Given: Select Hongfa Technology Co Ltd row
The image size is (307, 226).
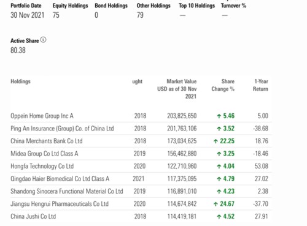Looking at the screenshot, I should pos(141,166).
